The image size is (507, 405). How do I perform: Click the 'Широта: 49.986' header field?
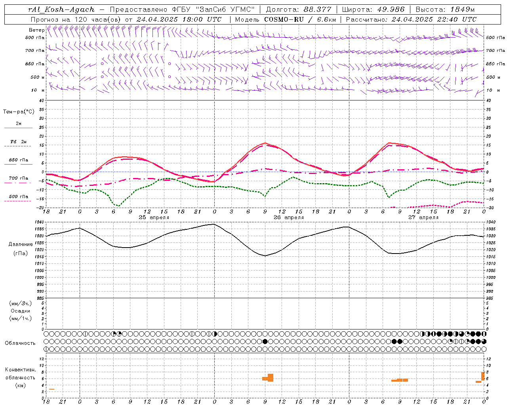point(373,9)
